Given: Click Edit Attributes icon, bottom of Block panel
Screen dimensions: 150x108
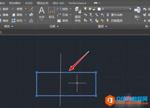Looking at the screenshot, I should tap(145, 21).
